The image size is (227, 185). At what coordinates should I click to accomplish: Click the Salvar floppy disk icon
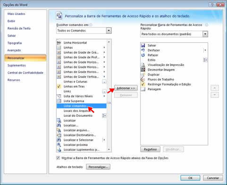(x=143, y=45)
